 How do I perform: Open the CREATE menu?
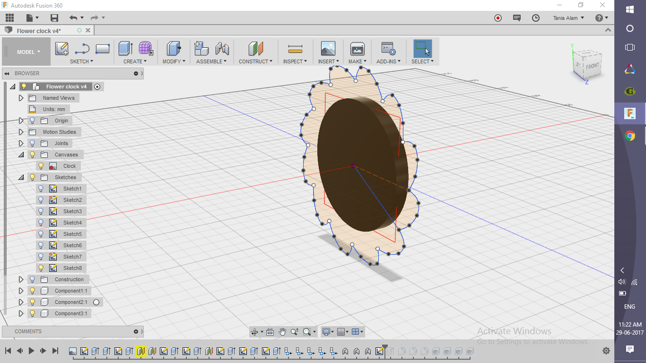pos(135,61)
